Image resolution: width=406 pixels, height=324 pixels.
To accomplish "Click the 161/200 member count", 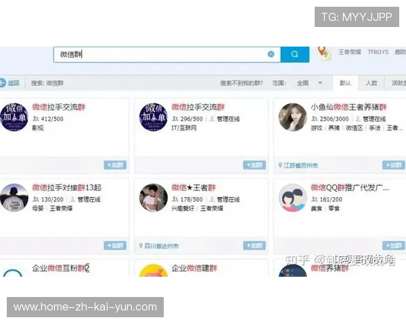I will point(331,200).
